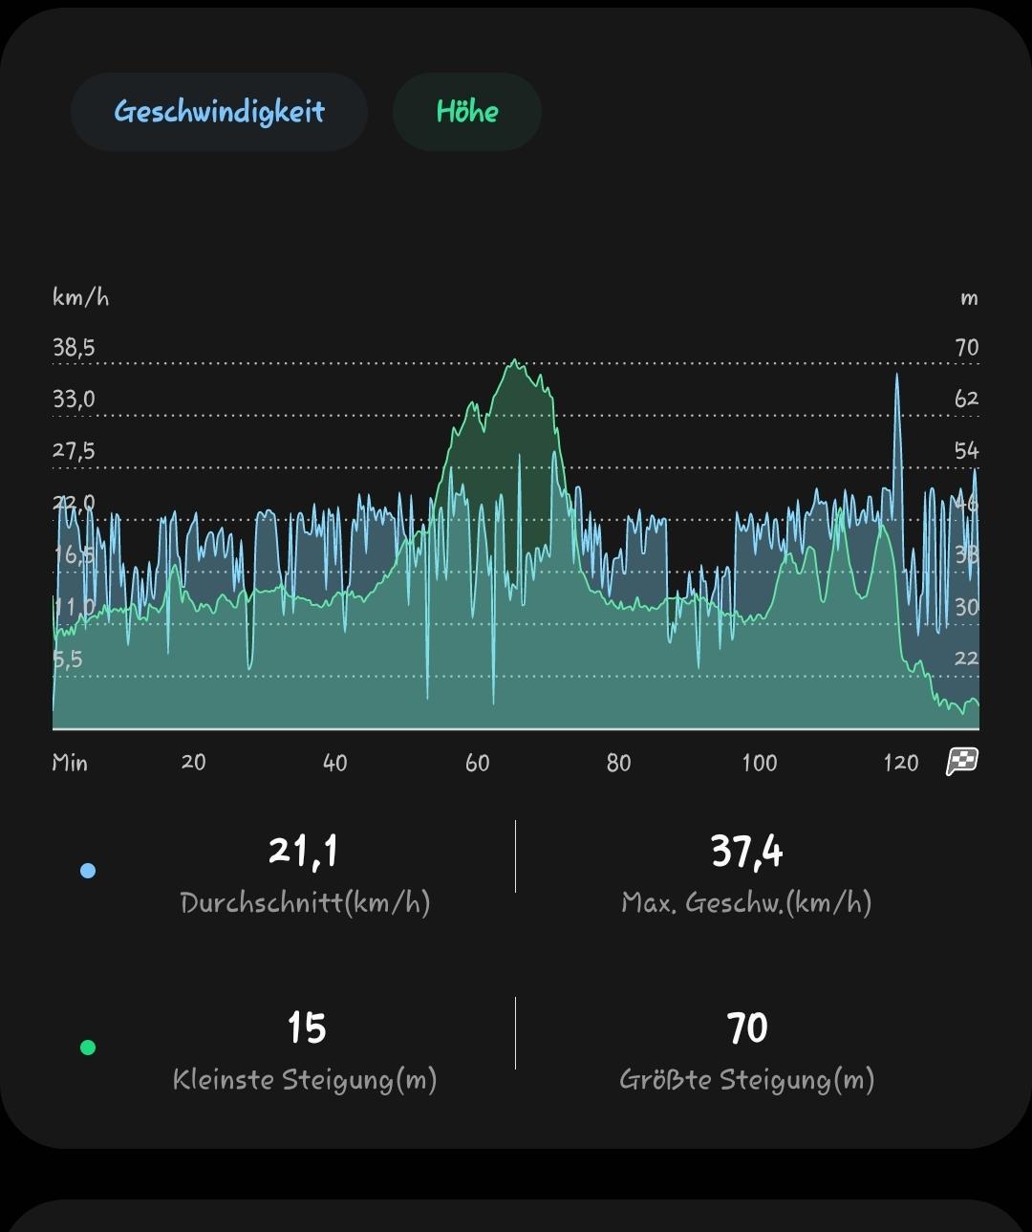Image resolution: width=1032 pixels, height=1232 pixels.
Task: Select the 40 minute mark on the time axis
Action: tap(334, 763)
